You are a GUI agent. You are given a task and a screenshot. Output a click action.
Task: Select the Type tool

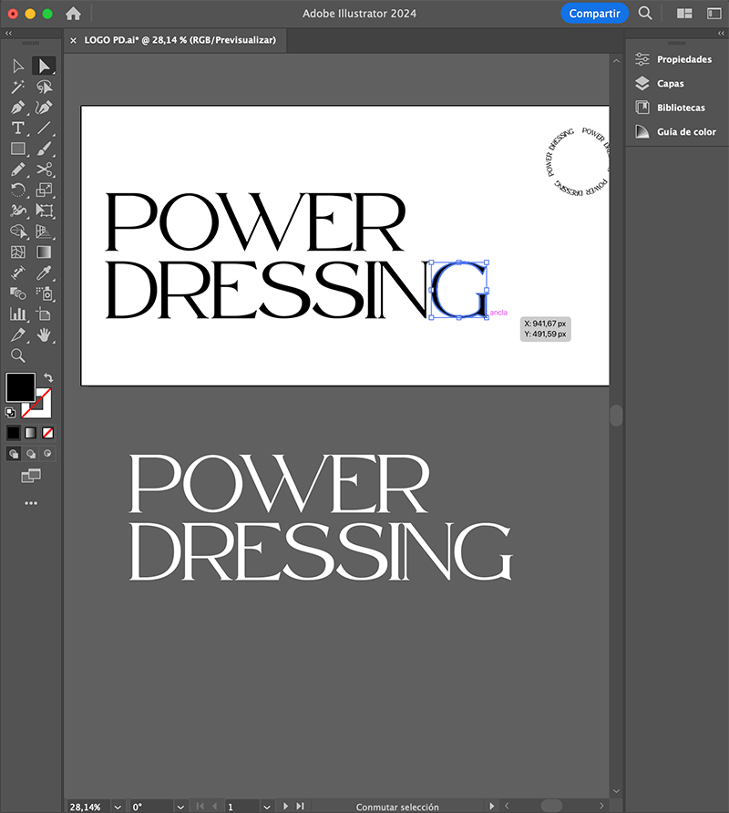pyautogui.click(x=17, y=129)
